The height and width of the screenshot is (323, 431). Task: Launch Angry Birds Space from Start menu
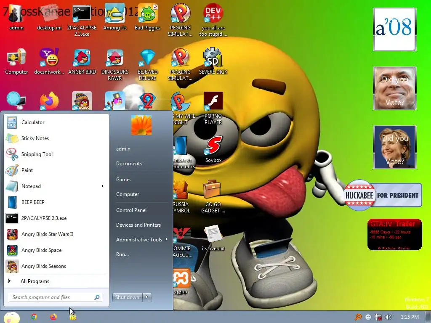click(x=56, y=250)
